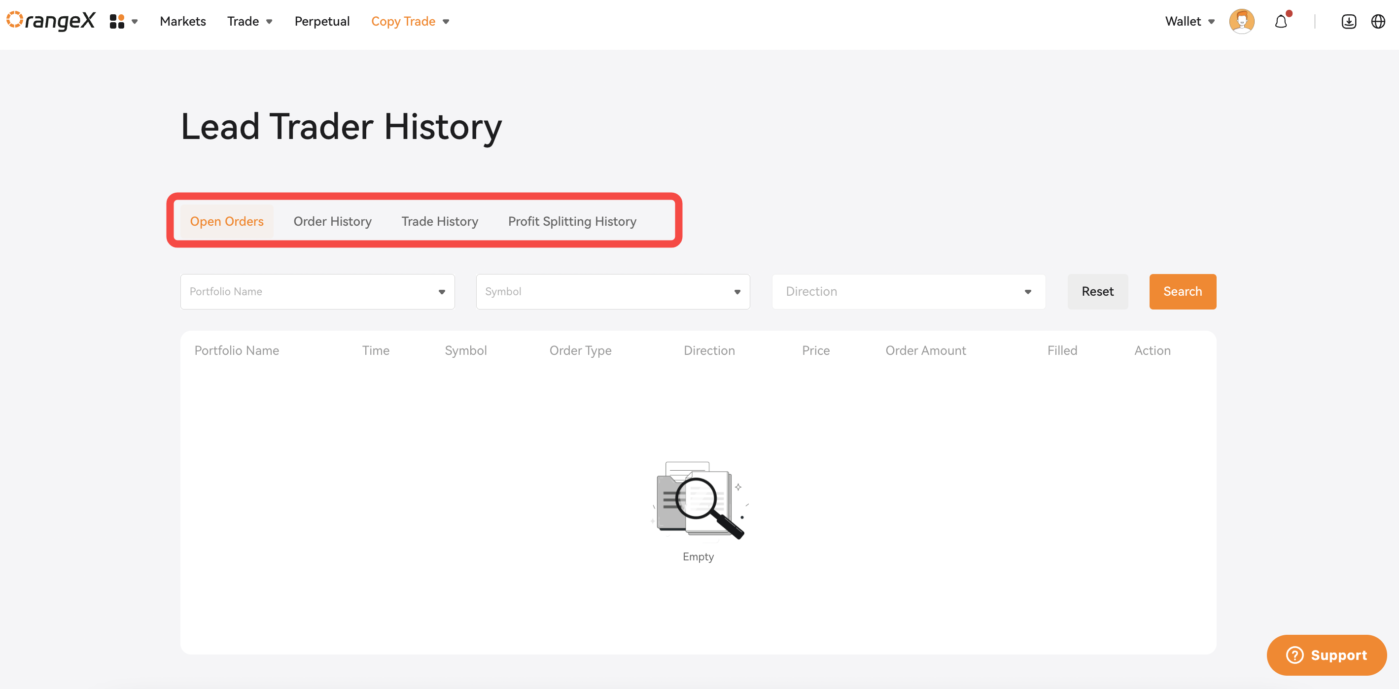
Task: Click the Time column header
Action: (x=376, y=350)
